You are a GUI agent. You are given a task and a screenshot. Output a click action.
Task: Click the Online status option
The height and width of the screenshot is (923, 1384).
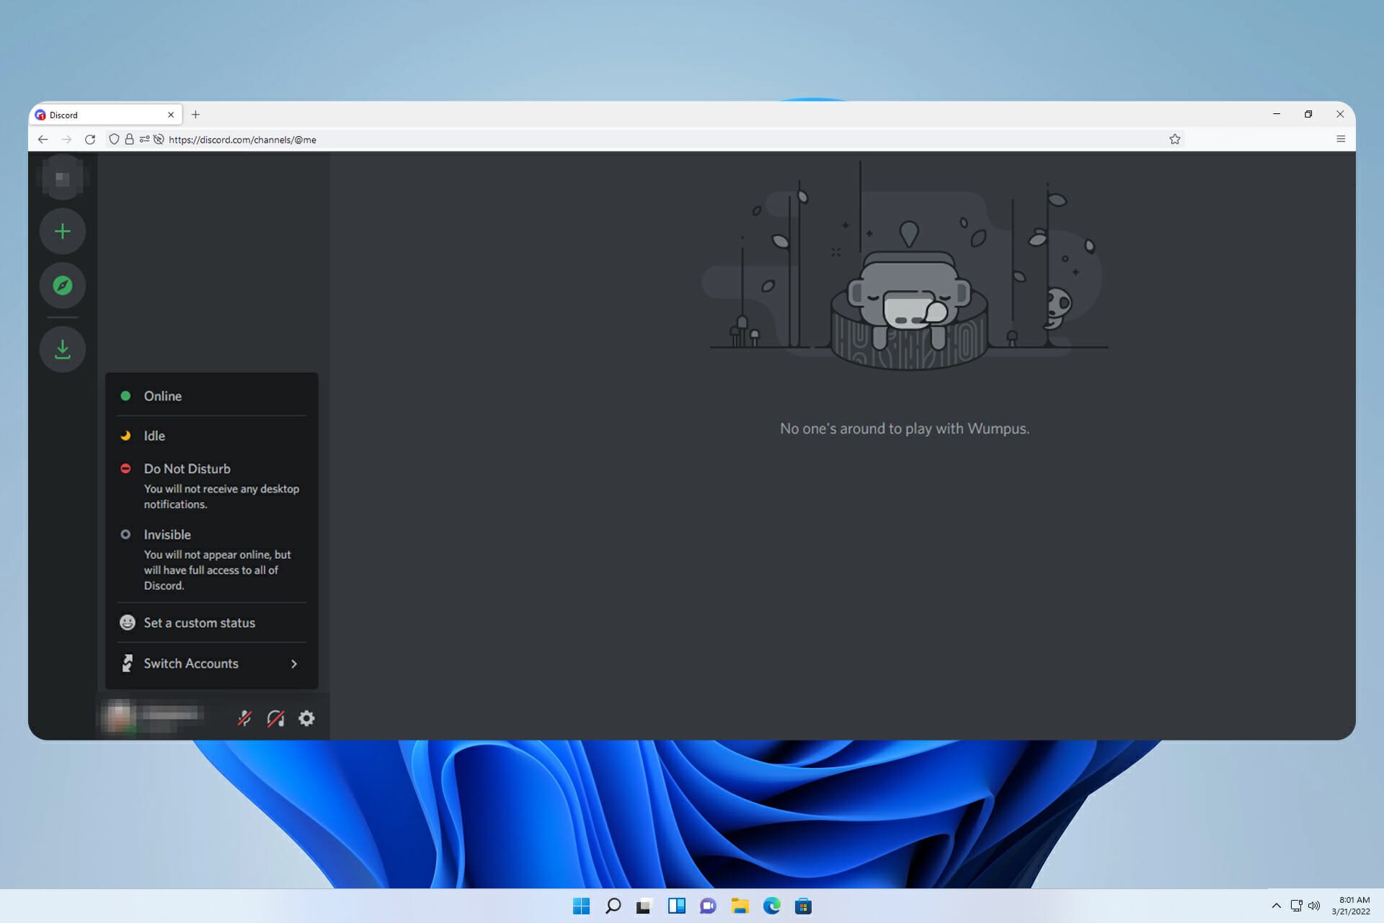point(211,396)
